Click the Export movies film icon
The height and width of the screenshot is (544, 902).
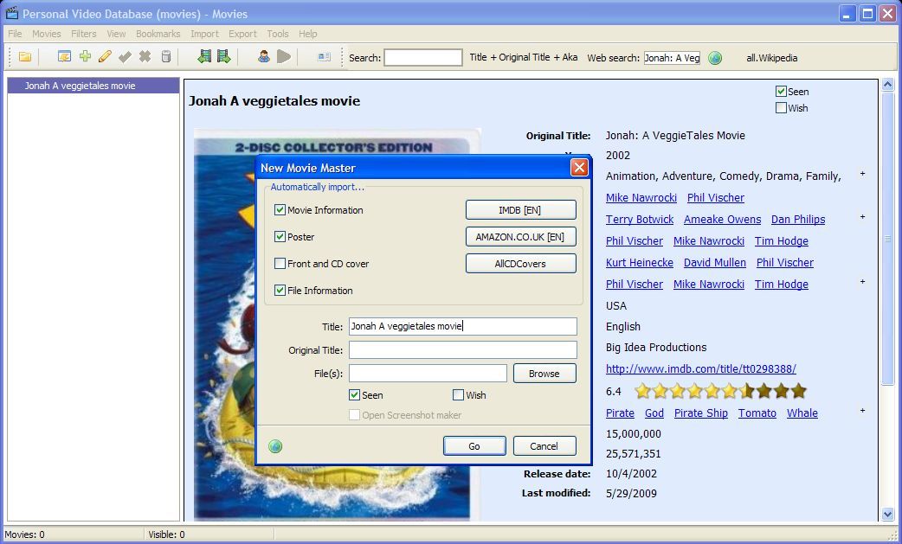[223, 58]
